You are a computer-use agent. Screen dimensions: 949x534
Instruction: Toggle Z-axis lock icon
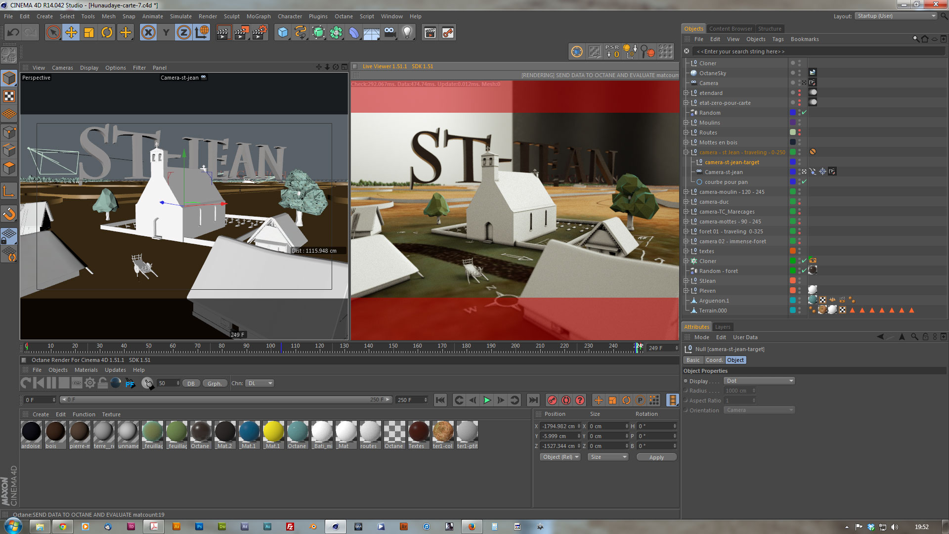(x=183, y=33)
